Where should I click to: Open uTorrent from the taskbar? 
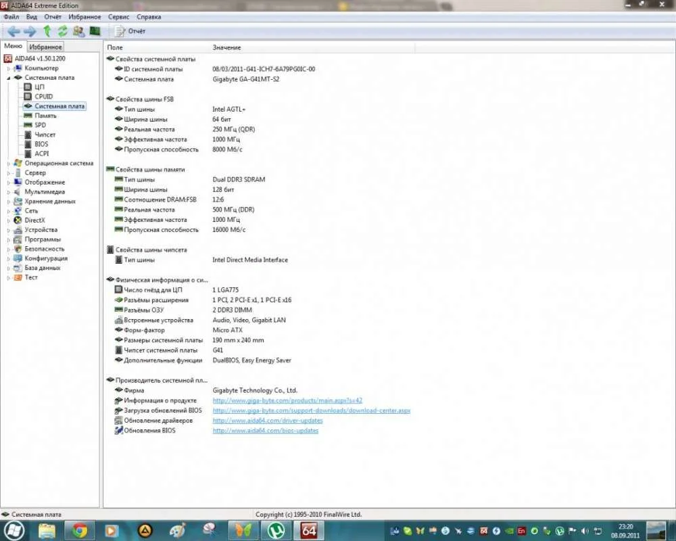(x=276, y=530)
